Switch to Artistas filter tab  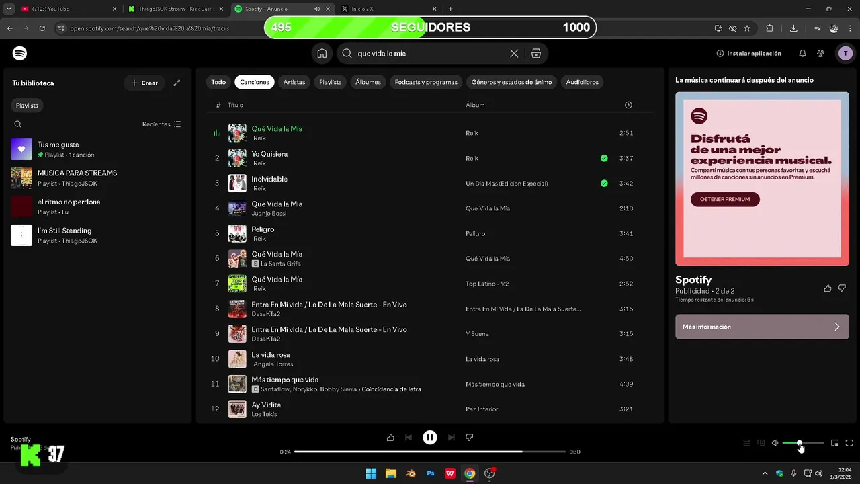click(x=294, y=82)
